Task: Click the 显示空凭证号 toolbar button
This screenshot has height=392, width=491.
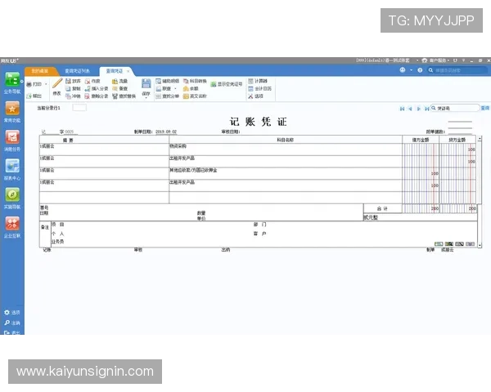Action: (227, 84)
